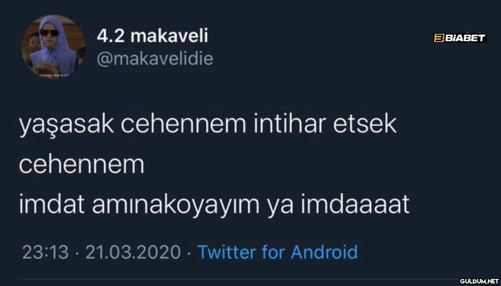
Task: Click the second-line word cehennem
Action: [x=81, y=165]
